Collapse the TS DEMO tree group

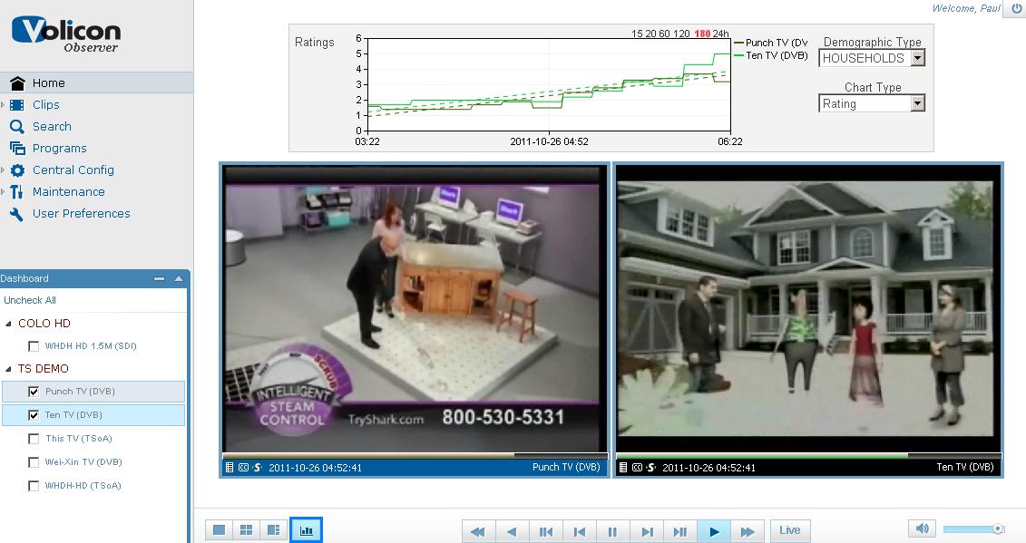point(9,369)
